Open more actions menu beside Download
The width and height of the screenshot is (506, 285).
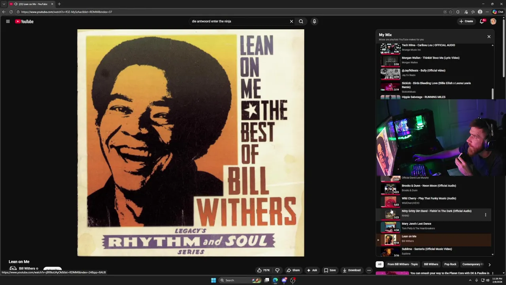(369, 270)
